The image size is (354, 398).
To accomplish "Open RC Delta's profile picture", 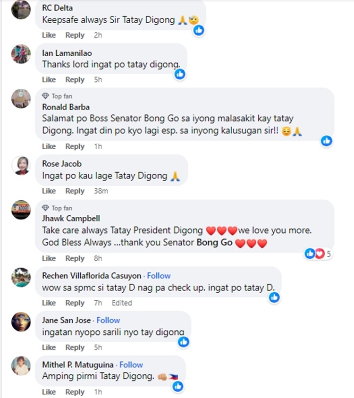I will (x=21, y=9).
